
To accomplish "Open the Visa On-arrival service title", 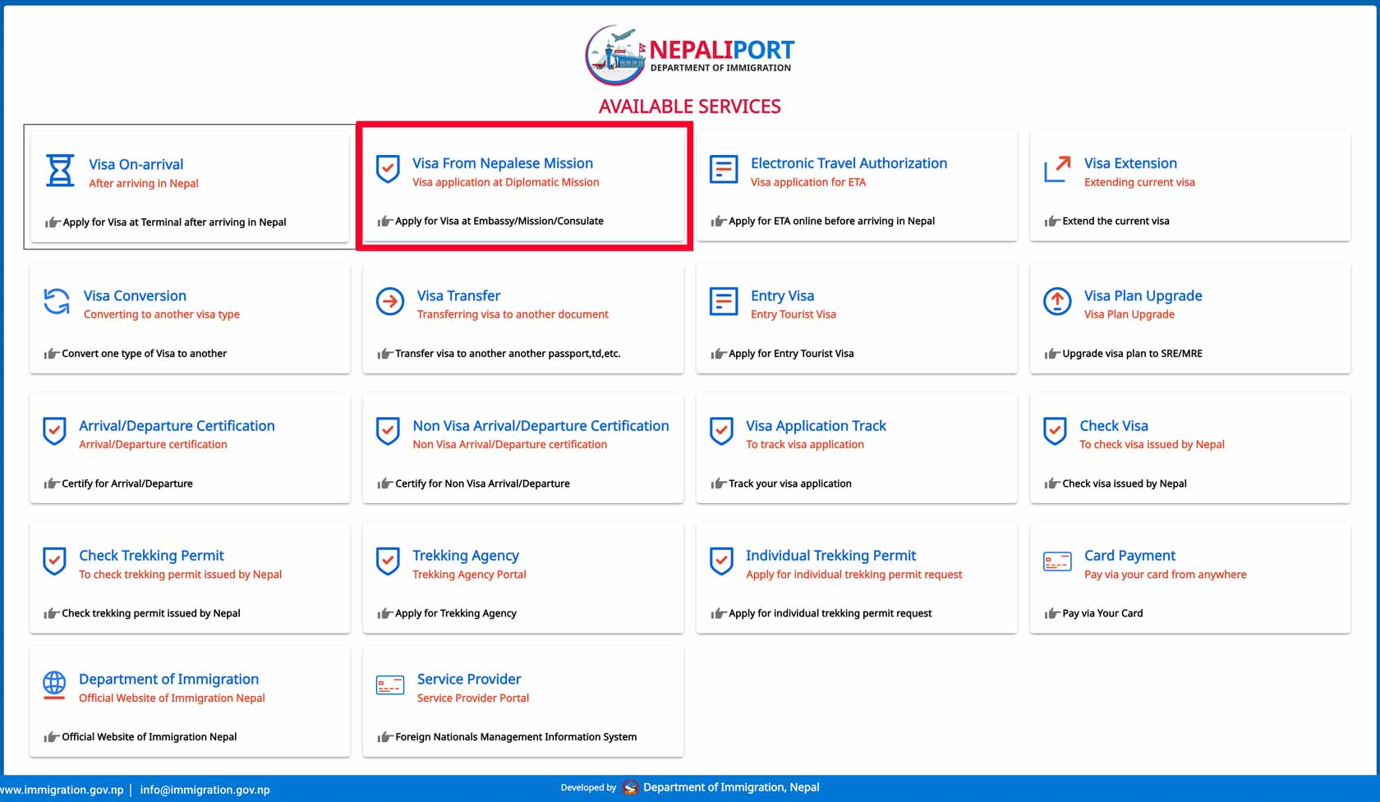I will pyautogui.click(x=136, y=164).
